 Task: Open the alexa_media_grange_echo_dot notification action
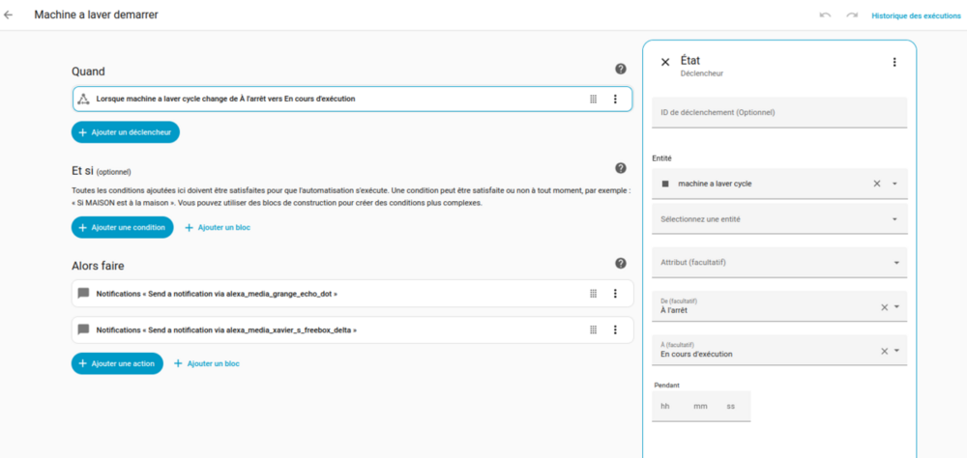coord(353,294)
